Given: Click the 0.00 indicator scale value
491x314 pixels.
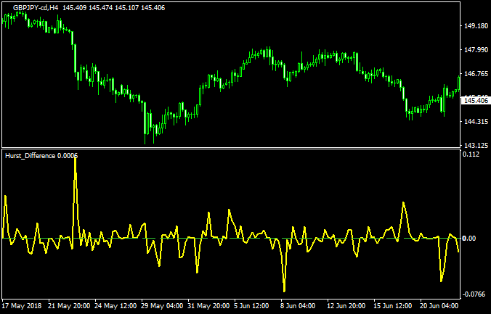Looking at the screenshot, I should [471, 239].
